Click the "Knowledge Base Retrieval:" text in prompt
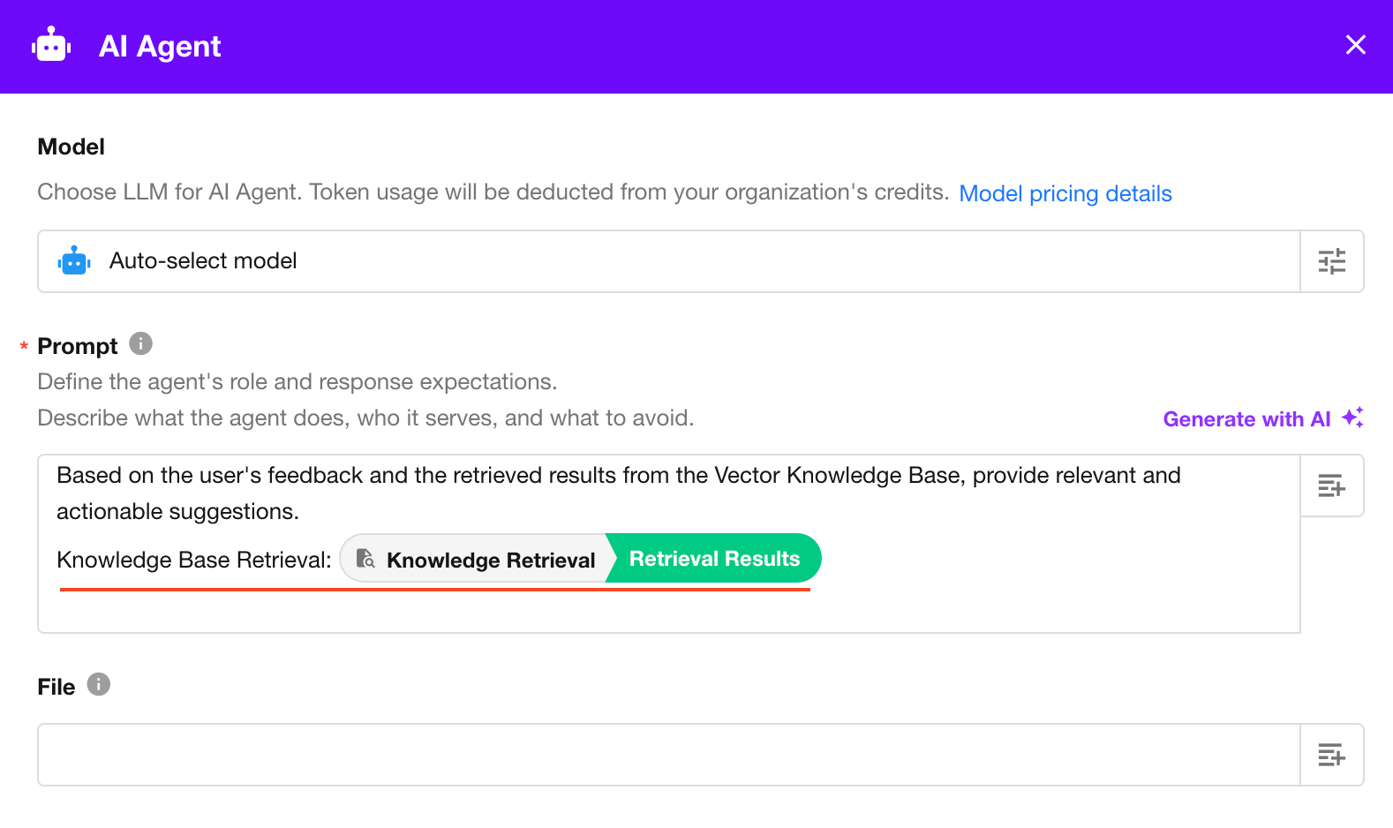This screenshot has width=1393, height=828. (193, 560)
